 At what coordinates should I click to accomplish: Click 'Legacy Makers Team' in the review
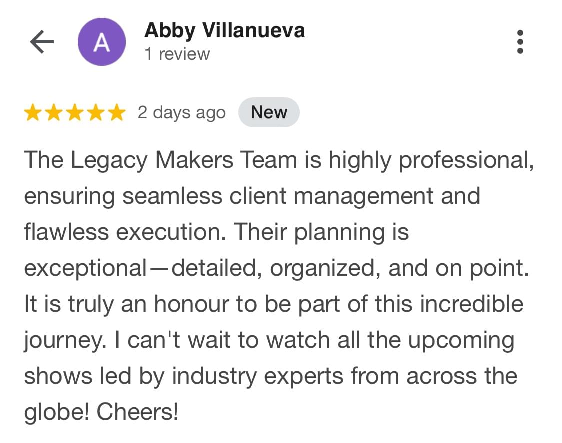click(x=184, y=160)
